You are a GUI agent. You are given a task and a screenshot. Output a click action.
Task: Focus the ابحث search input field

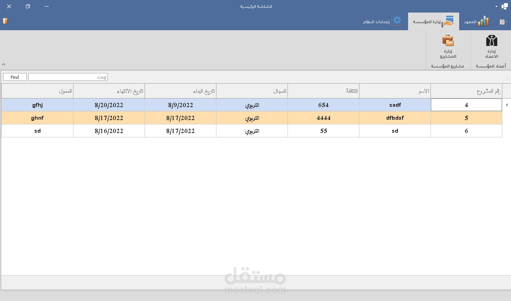coord(68,77)
